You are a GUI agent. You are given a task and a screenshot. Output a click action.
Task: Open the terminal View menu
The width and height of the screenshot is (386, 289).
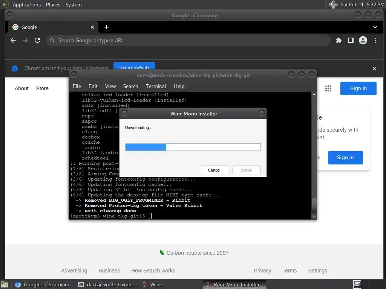[110, 86]
